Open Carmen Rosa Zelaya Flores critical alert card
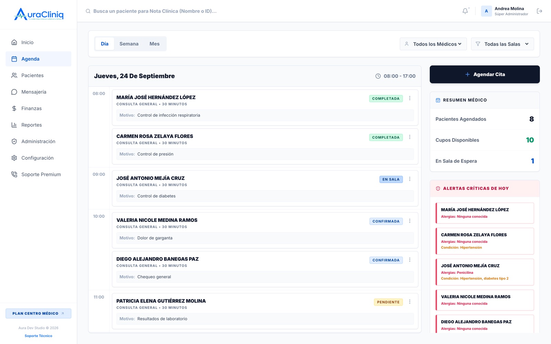The height and width of the screenshot is (344, 551). (485, 241)
